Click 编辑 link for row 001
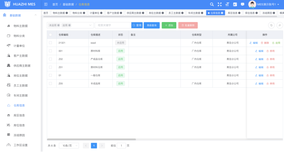 pos(259,51)
